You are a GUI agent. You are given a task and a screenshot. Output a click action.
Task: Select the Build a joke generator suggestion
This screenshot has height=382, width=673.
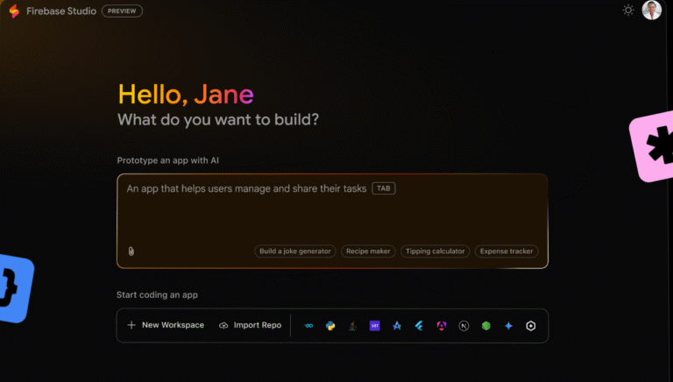pos(294,251)
